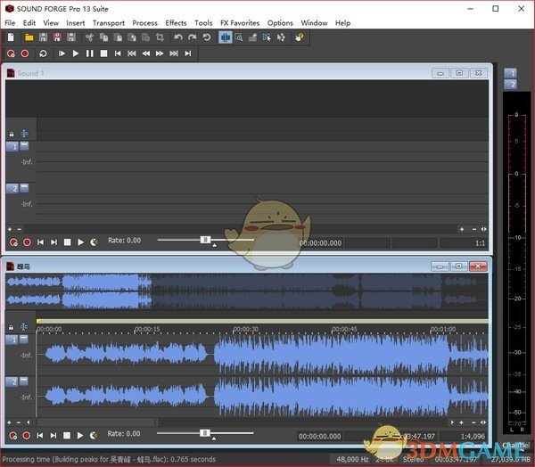535x467 pixels.
Task: Click main transport Play button
Action: [76, 53]
